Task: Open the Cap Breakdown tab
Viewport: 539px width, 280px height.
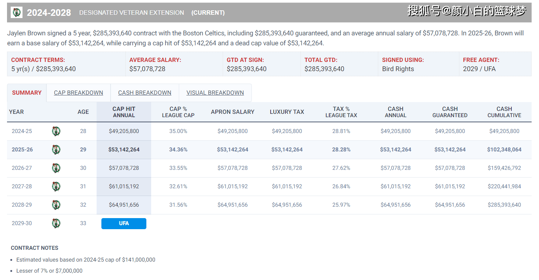Action: tap(79, 93)
